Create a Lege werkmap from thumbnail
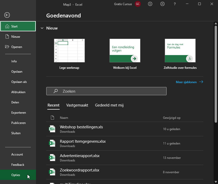This screenshot has width=218, height=184. pyautogui.click(x=69, y=51)
